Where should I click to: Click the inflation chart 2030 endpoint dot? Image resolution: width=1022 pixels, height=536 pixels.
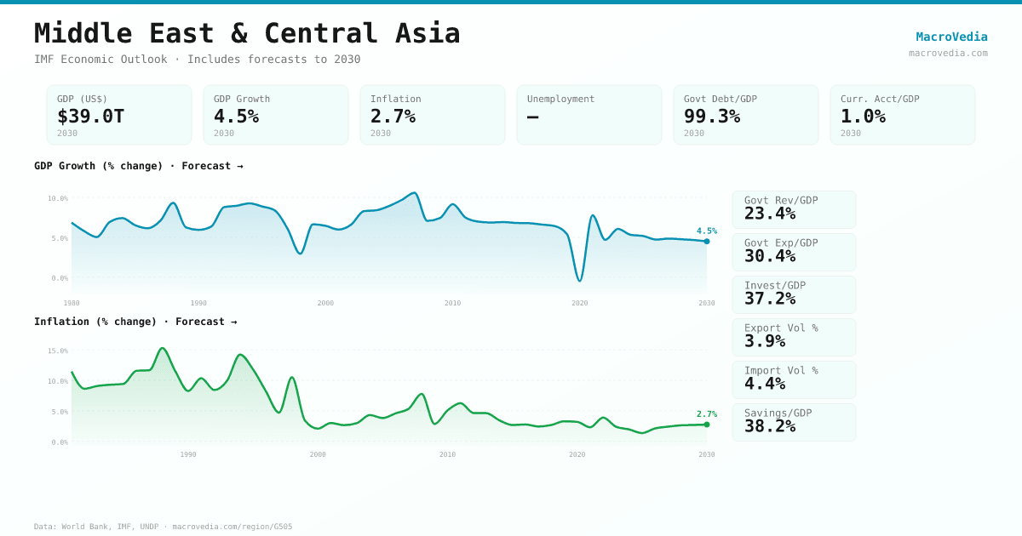point(707,425)
